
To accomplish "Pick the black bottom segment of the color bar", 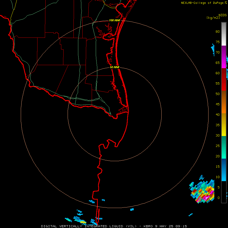I will click(224, 192).
